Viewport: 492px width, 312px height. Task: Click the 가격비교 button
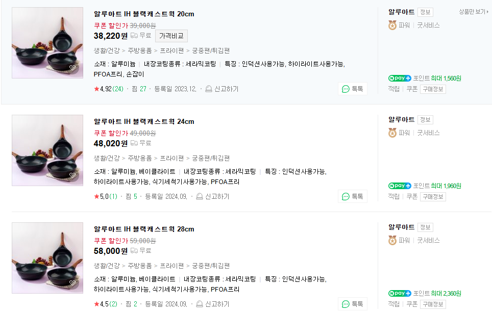point(171,36)
